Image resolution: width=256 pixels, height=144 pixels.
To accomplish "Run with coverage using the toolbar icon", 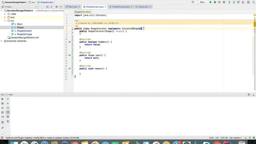I will 220,2.
